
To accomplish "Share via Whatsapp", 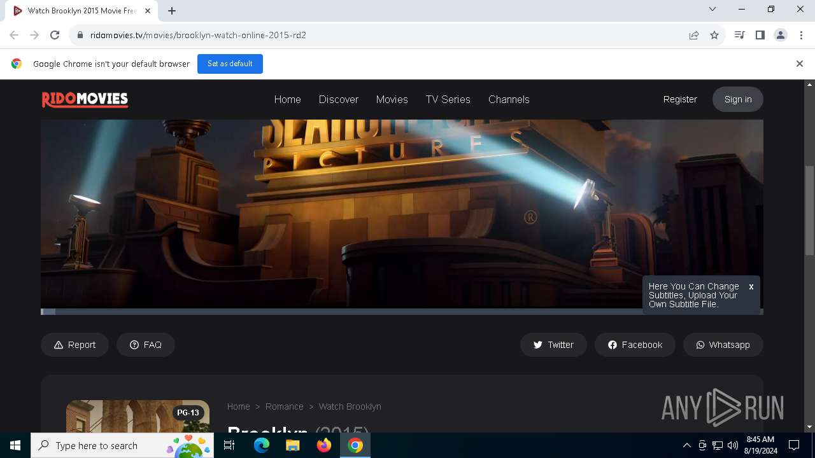I will point(723,345).
